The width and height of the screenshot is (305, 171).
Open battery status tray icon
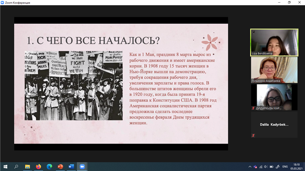[x=271, y=167]
